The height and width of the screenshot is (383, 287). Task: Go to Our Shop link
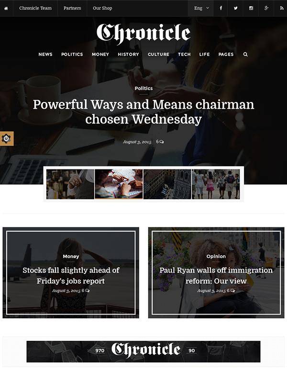102,8
